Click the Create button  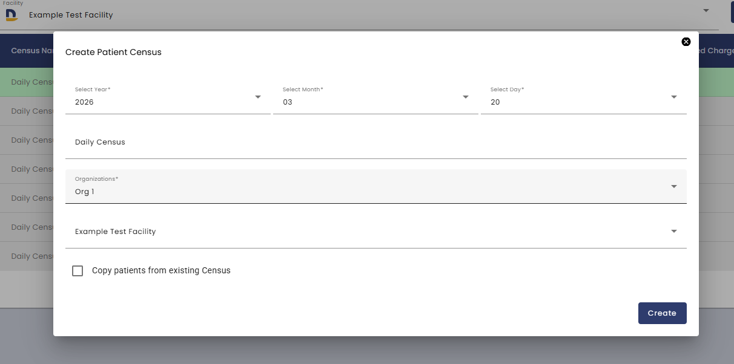(x=662, y=313)
